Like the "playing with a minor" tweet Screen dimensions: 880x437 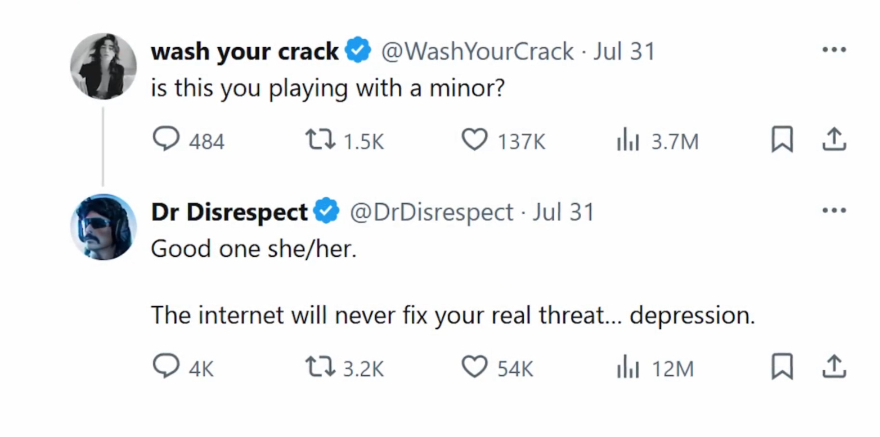[474, 139]
